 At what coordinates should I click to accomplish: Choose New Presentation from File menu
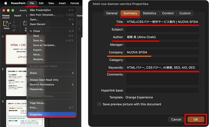[x=52, y=10]
